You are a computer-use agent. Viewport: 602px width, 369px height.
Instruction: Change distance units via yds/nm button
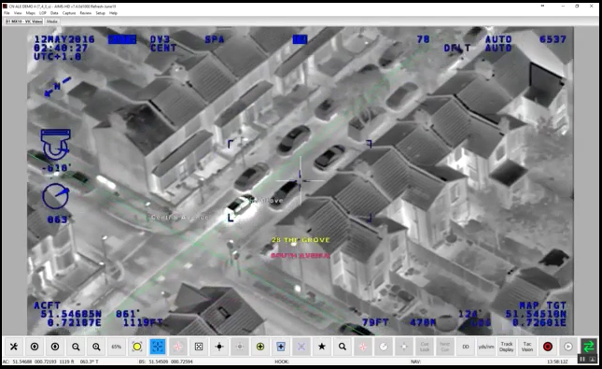point(486,347)
